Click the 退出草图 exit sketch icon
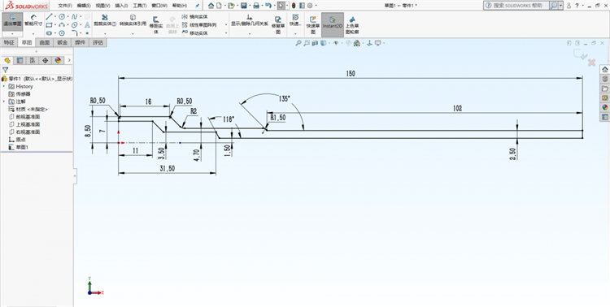The width and height of the screenshot is (610, 307). [x=12, y=21]
